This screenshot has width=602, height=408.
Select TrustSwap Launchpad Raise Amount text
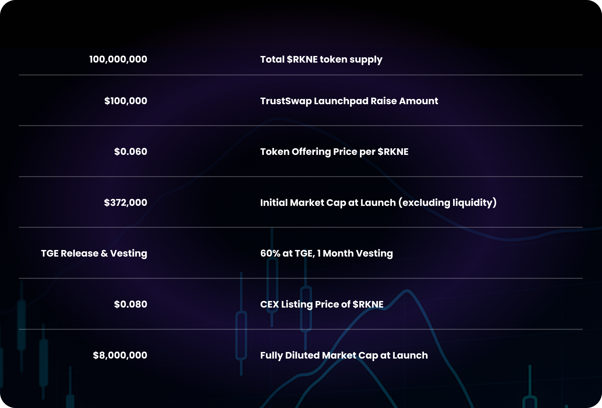[349, 101]
